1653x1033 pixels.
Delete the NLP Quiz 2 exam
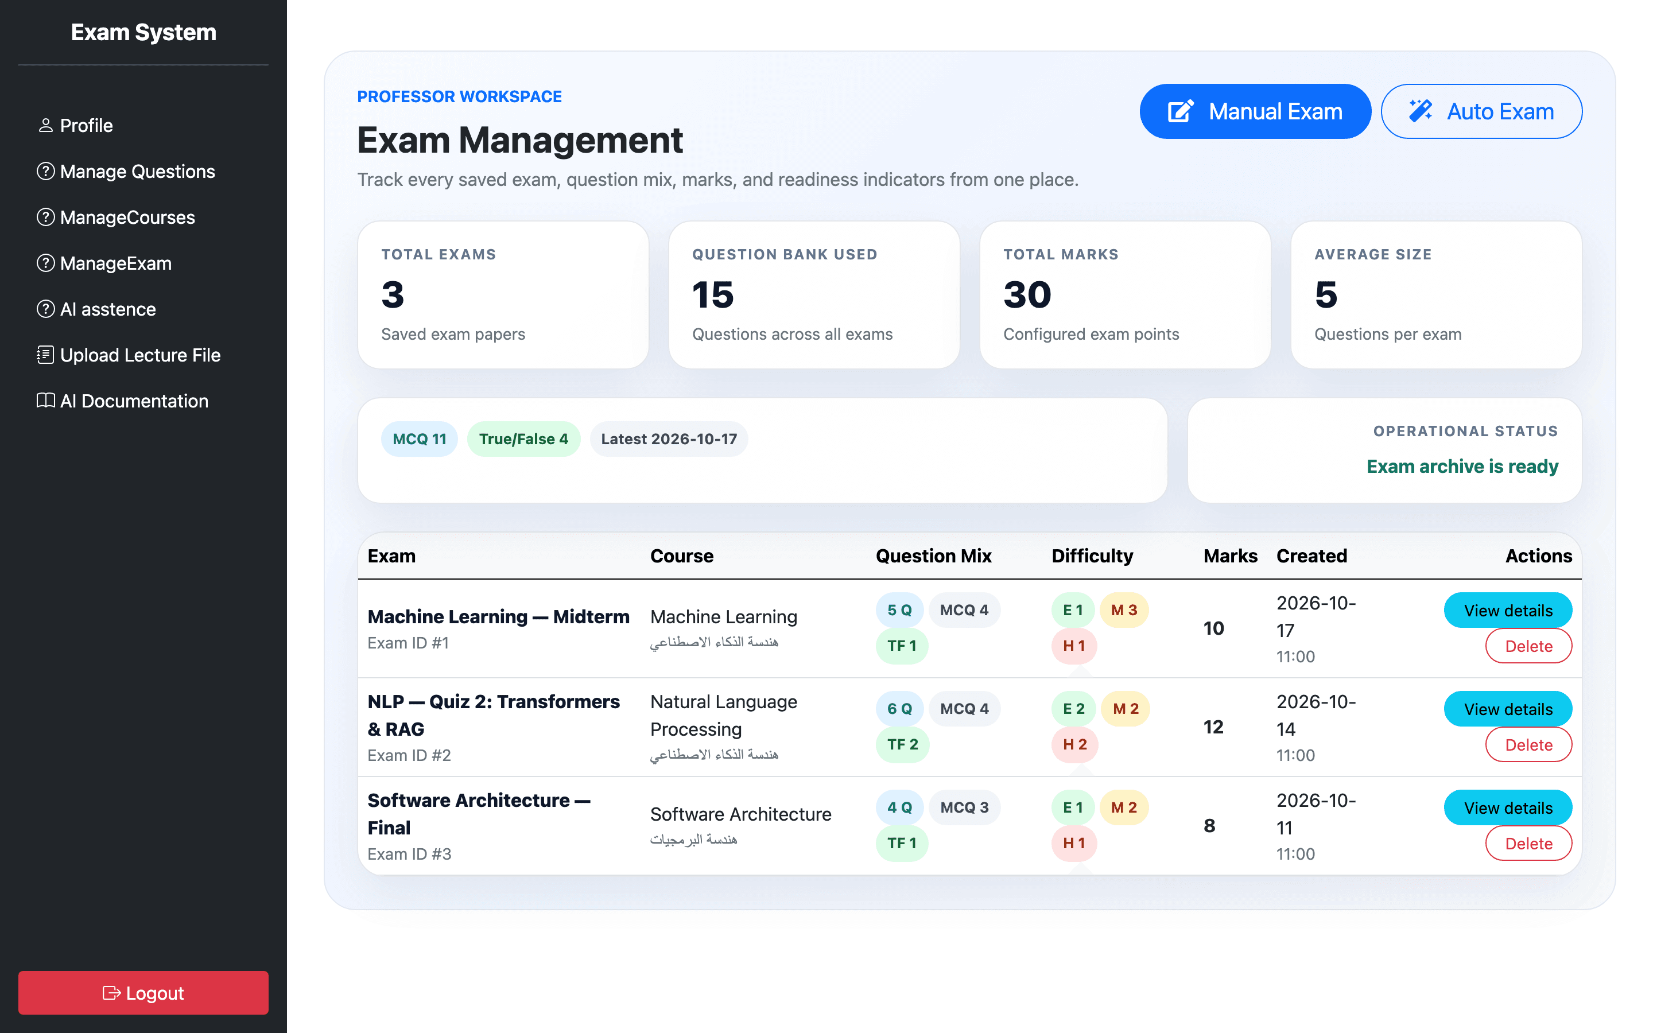[1528, 744]
